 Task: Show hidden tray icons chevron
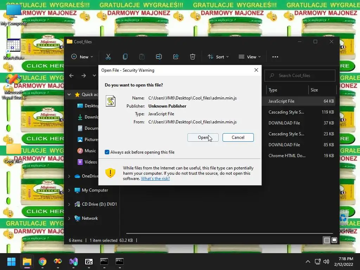(x=308, y=262)
